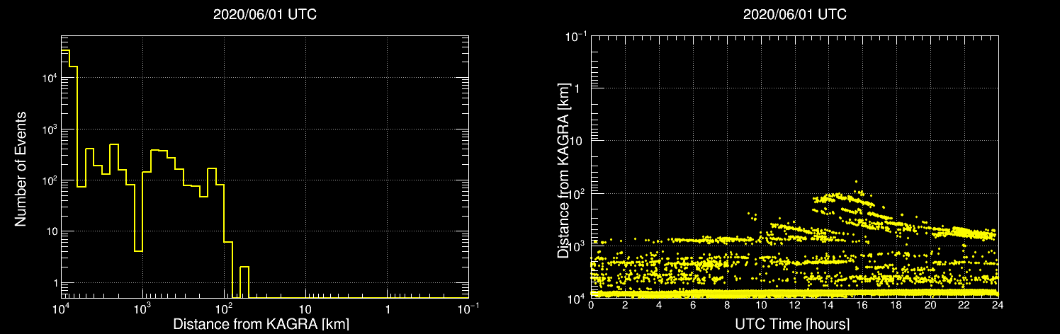Viewport: 1060px width, 334px height.
Task: Click the 1 tick on Number of Events axis
Action: point(54,283)
